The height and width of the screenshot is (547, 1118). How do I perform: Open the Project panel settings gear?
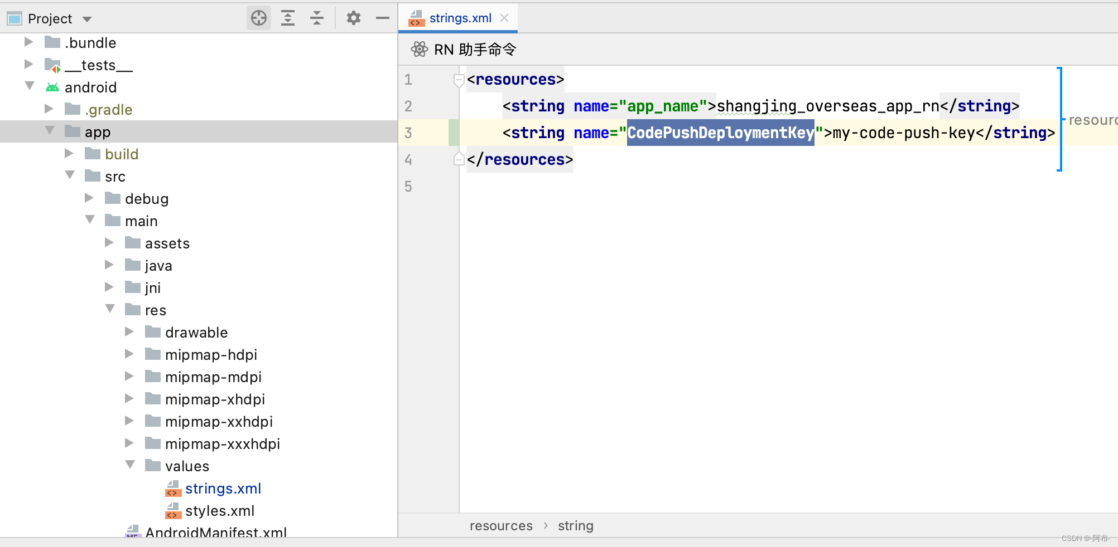pos(353,18)
